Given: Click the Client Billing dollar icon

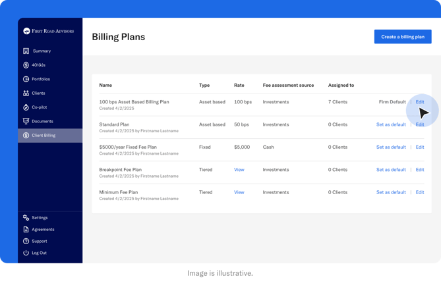Looking at the screenshot, I should [x=26, y=136].
